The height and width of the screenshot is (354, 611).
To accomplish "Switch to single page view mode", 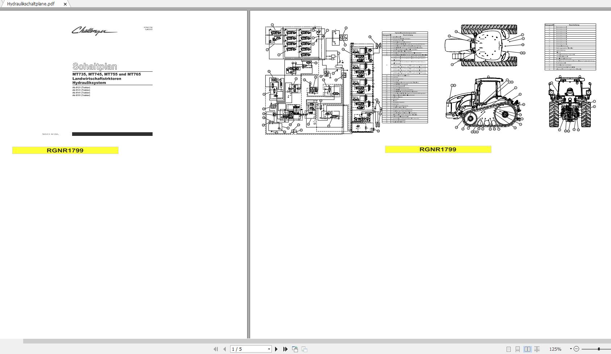I will 508,349.
